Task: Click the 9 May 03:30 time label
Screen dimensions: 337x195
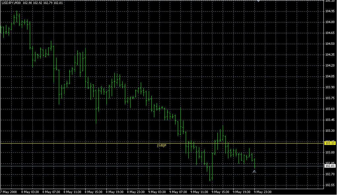Action: [157, 192]
